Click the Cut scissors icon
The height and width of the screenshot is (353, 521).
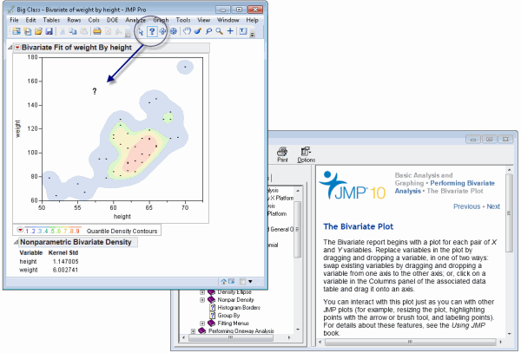click(x=63, y=31)
